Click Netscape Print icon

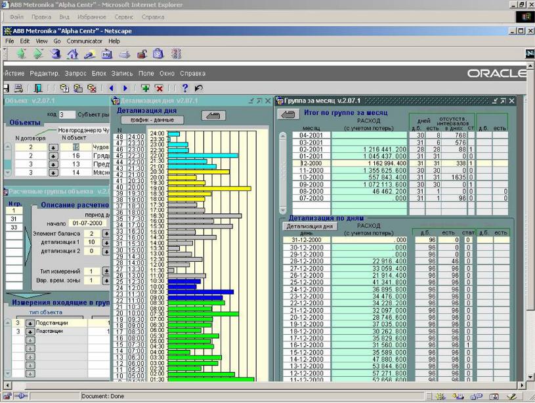(124, 54)
